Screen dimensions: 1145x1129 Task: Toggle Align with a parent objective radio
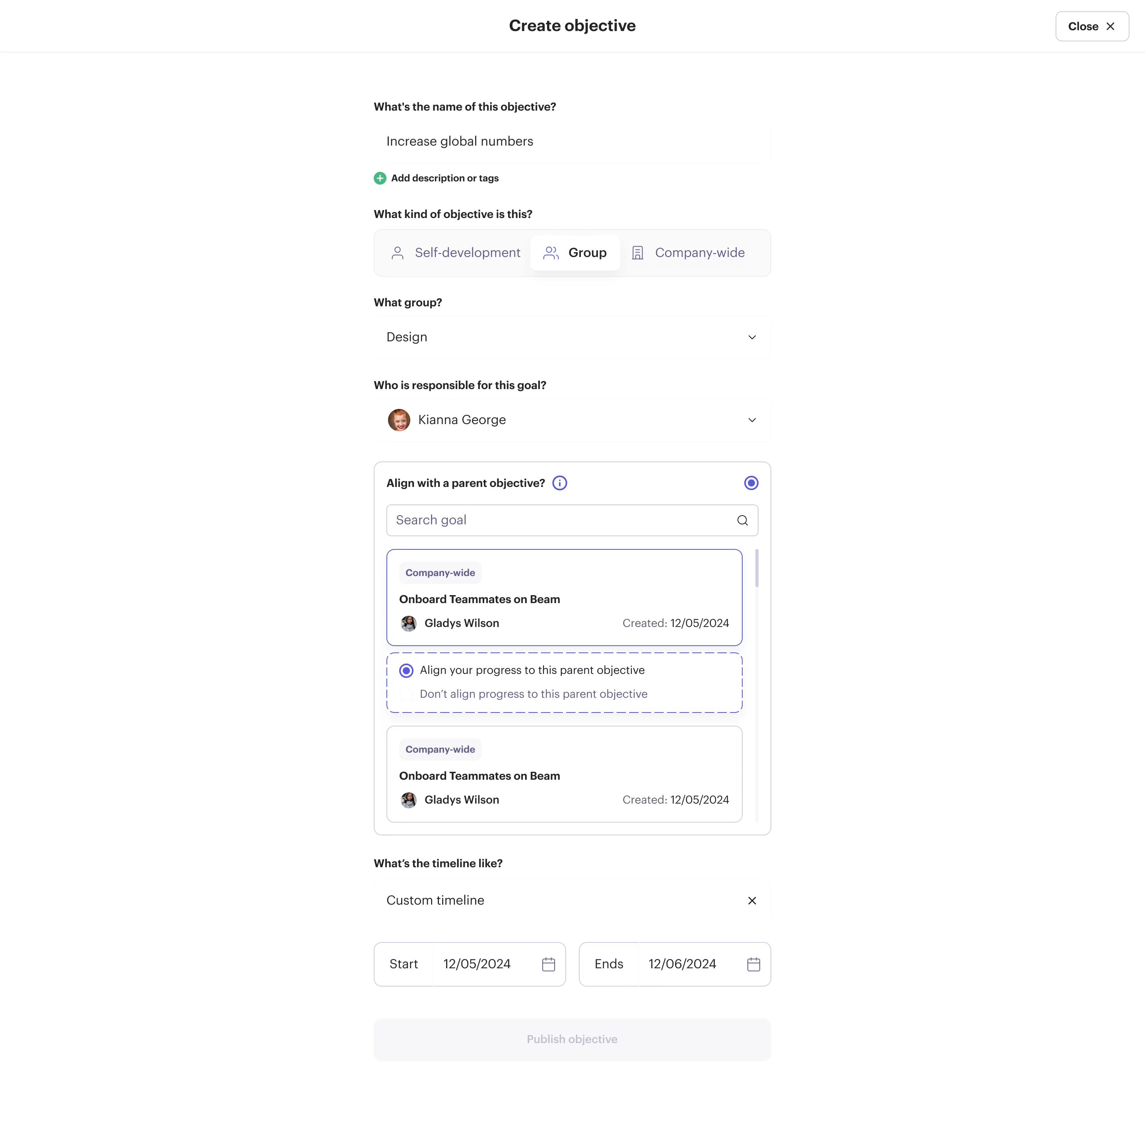(751, 483)
